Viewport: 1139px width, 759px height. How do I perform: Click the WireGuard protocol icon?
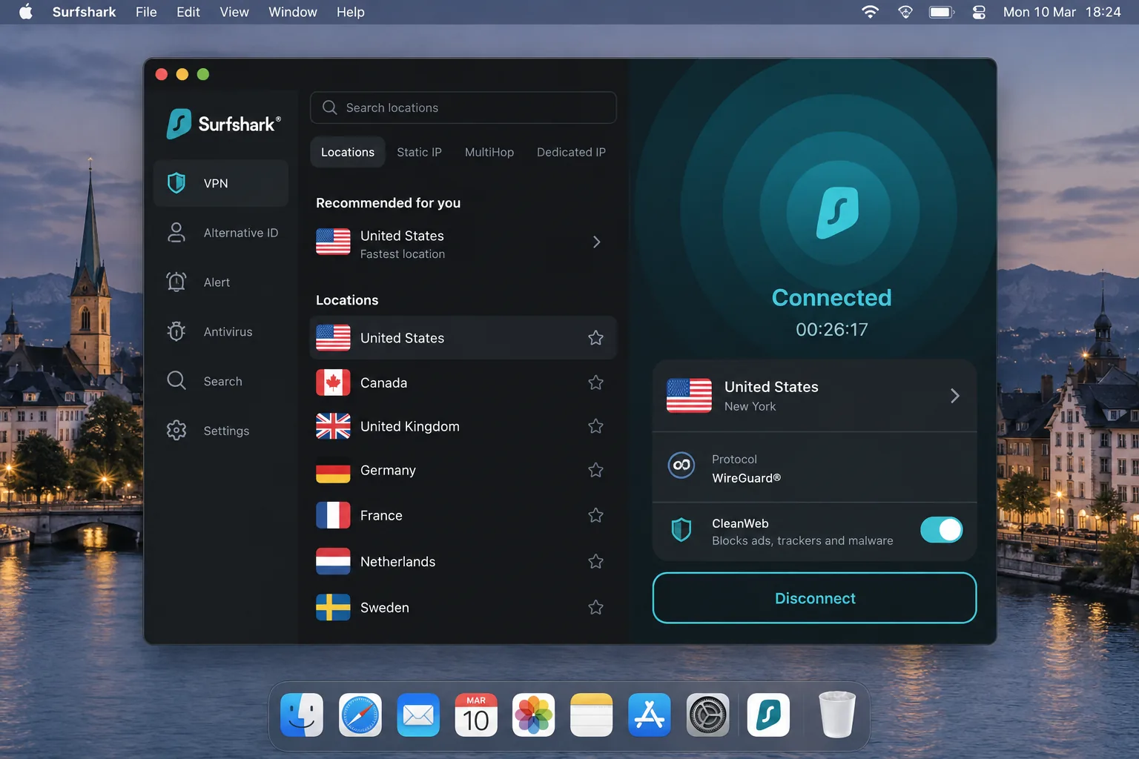(x=681, y=465)
